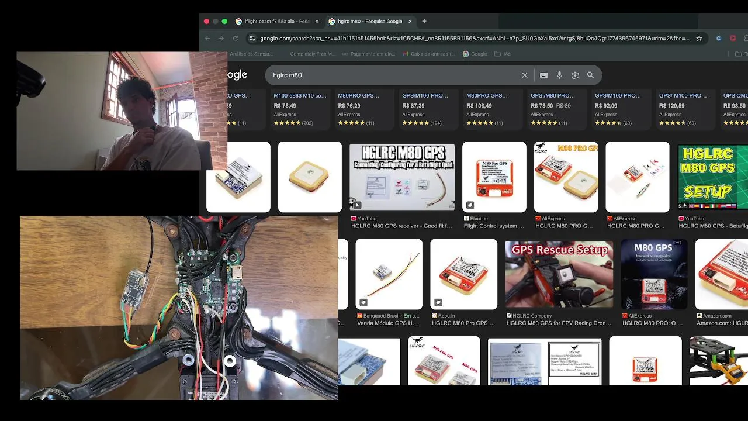Open the 'M80 GPS Renewed and upgraded' image
Screen dimensions: 748x421
click(654, 274)
